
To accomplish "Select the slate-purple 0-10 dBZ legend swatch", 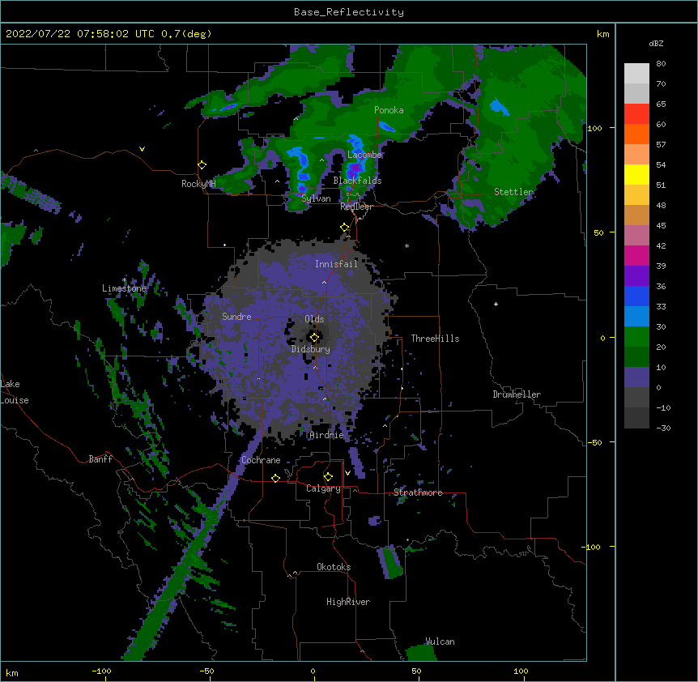I will click(636, 377).
